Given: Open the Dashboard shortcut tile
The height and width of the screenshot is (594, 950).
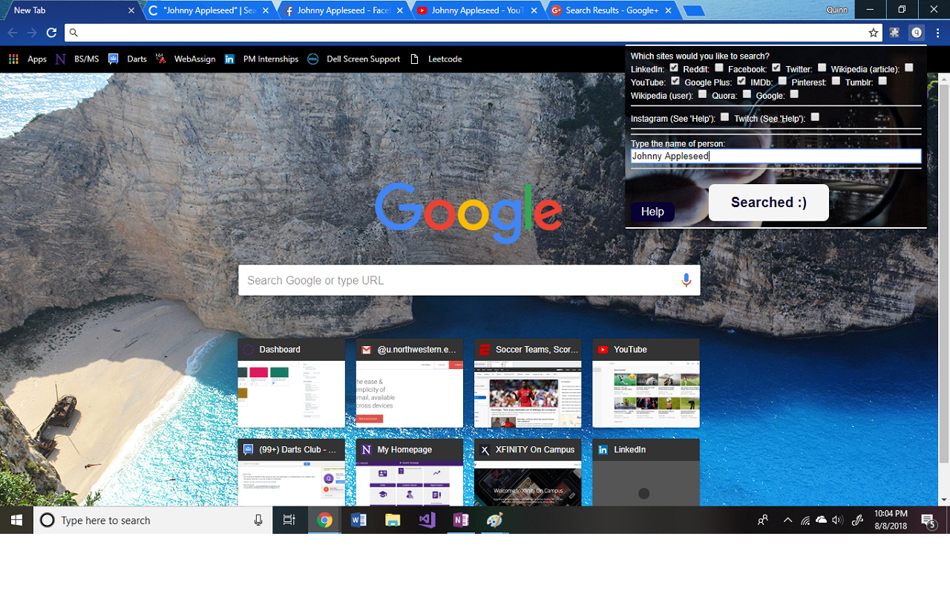Looking at the screenshot, I should (x=292, y=383).
